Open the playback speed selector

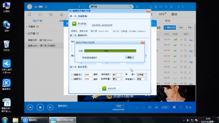(119, 106)
